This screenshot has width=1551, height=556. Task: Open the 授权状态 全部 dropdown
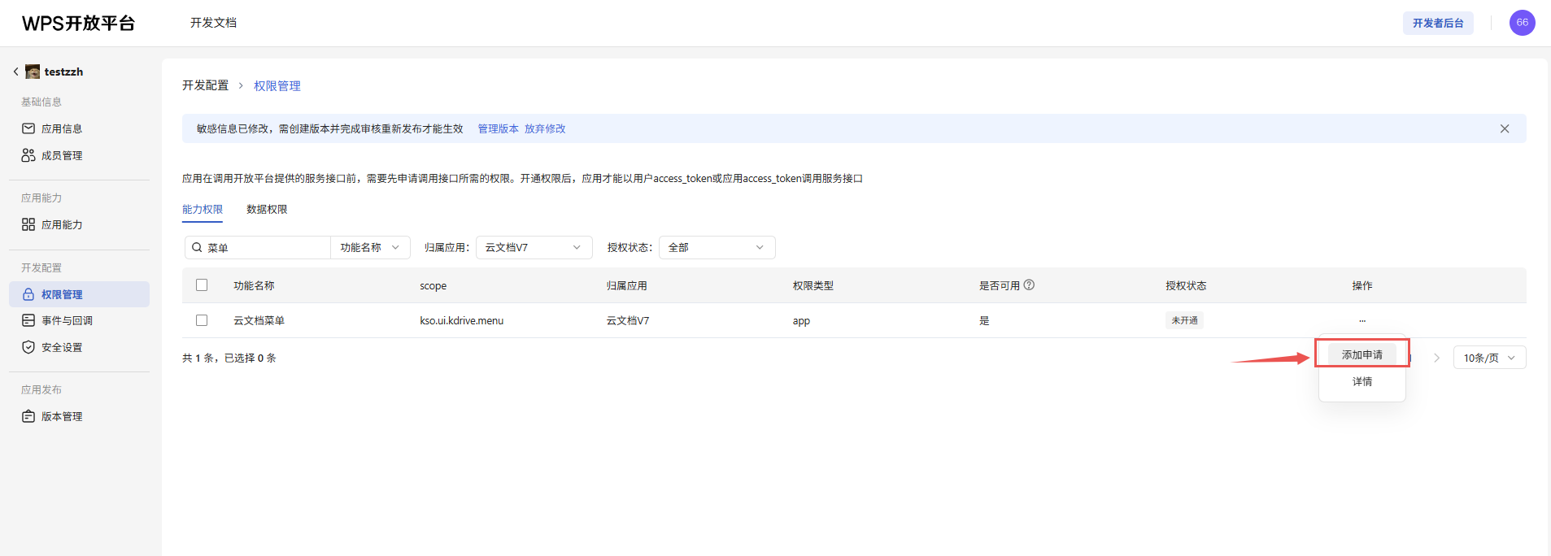click(x=717, y=247)
